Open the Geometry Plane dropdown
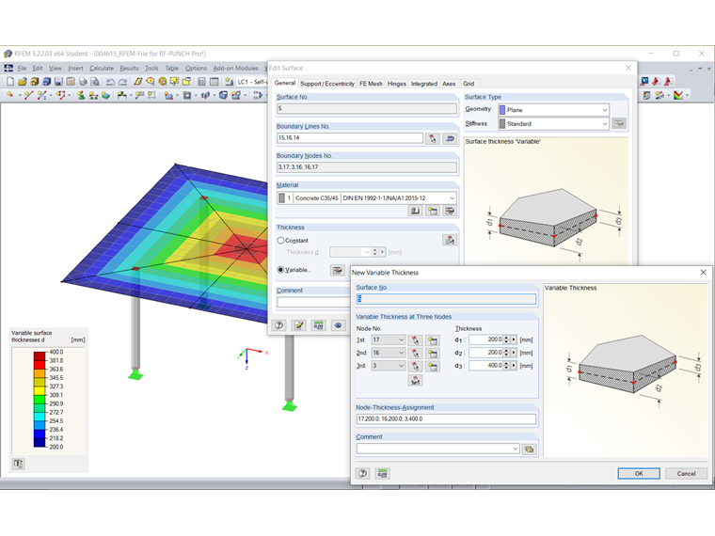 605,110
